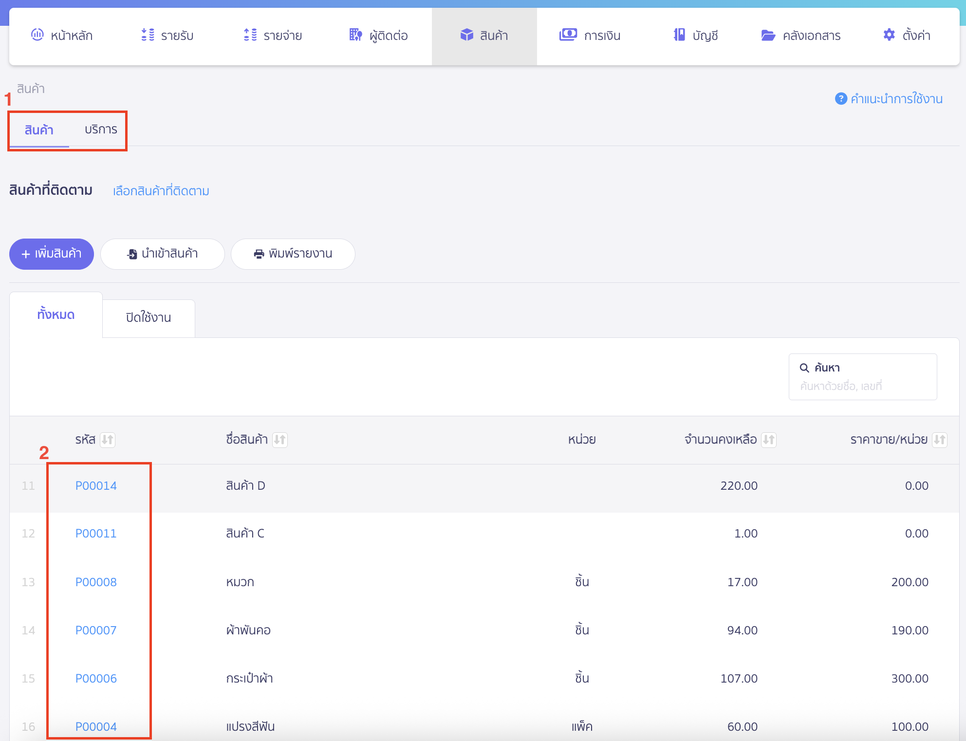Viewport: 966px width, 741px height.
Task: Toggle sorting by product name column
Action: click(280, 440)
